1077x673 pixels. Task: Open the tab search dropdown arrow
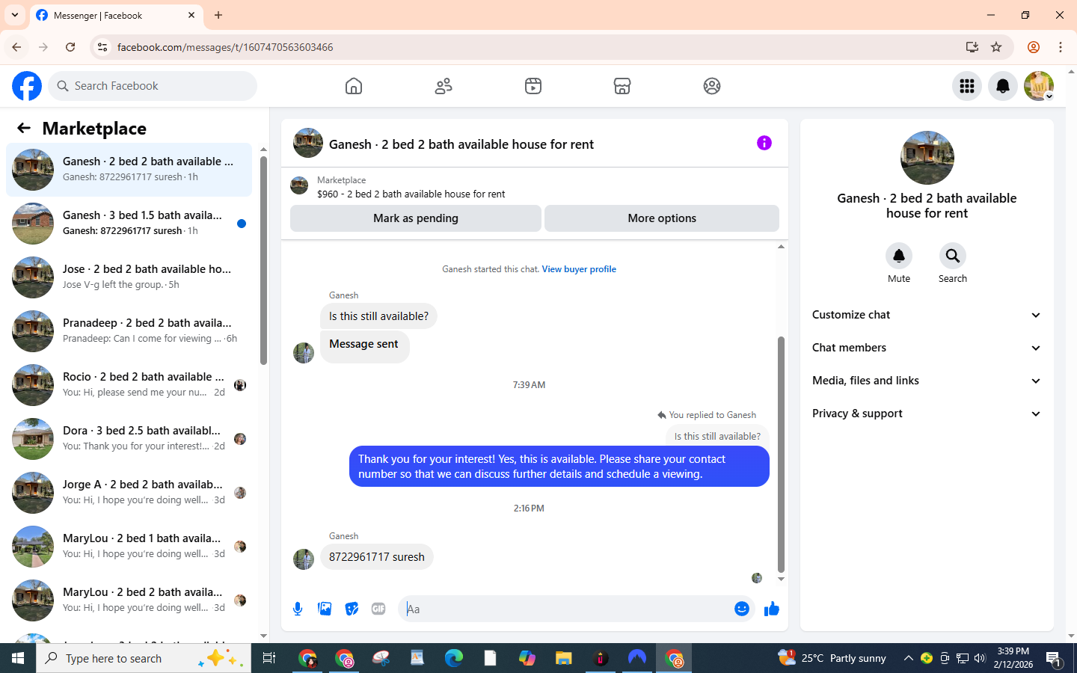(x=15, y=15)
